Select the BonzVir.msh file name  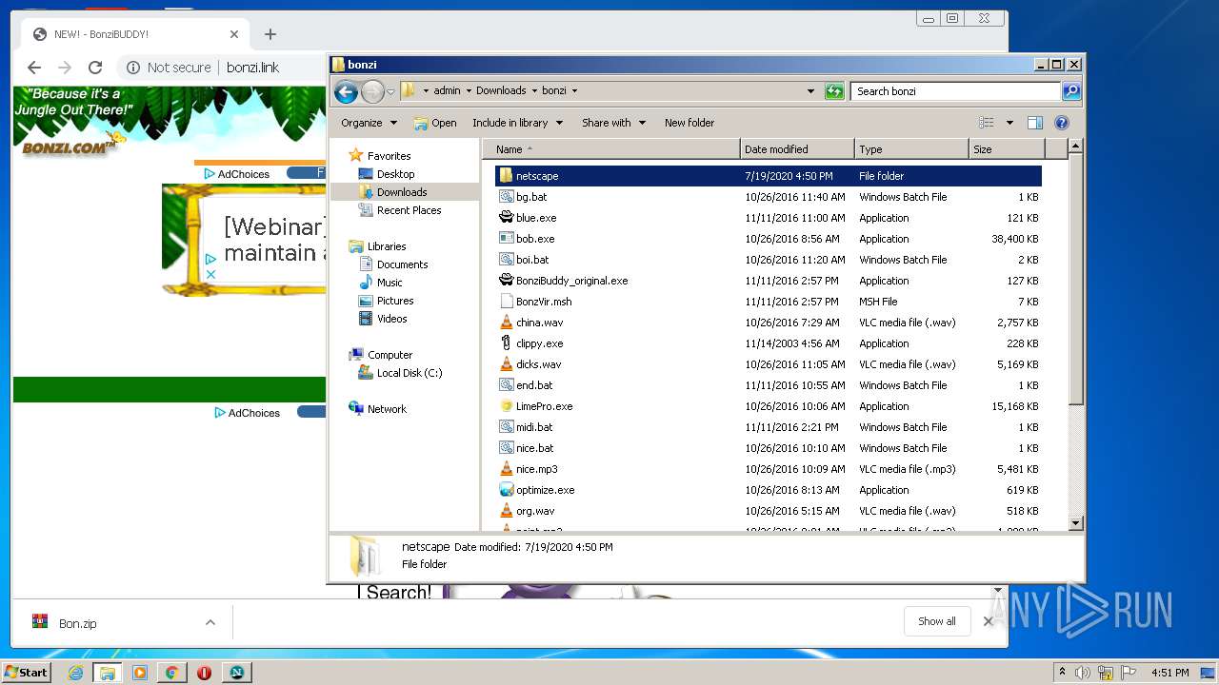pos(544,302)
